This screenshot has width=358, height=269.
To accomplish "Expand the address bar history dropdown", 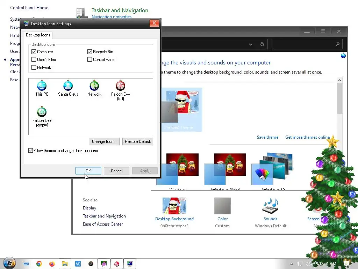I will pyautogui.click(x=250, y=44).
